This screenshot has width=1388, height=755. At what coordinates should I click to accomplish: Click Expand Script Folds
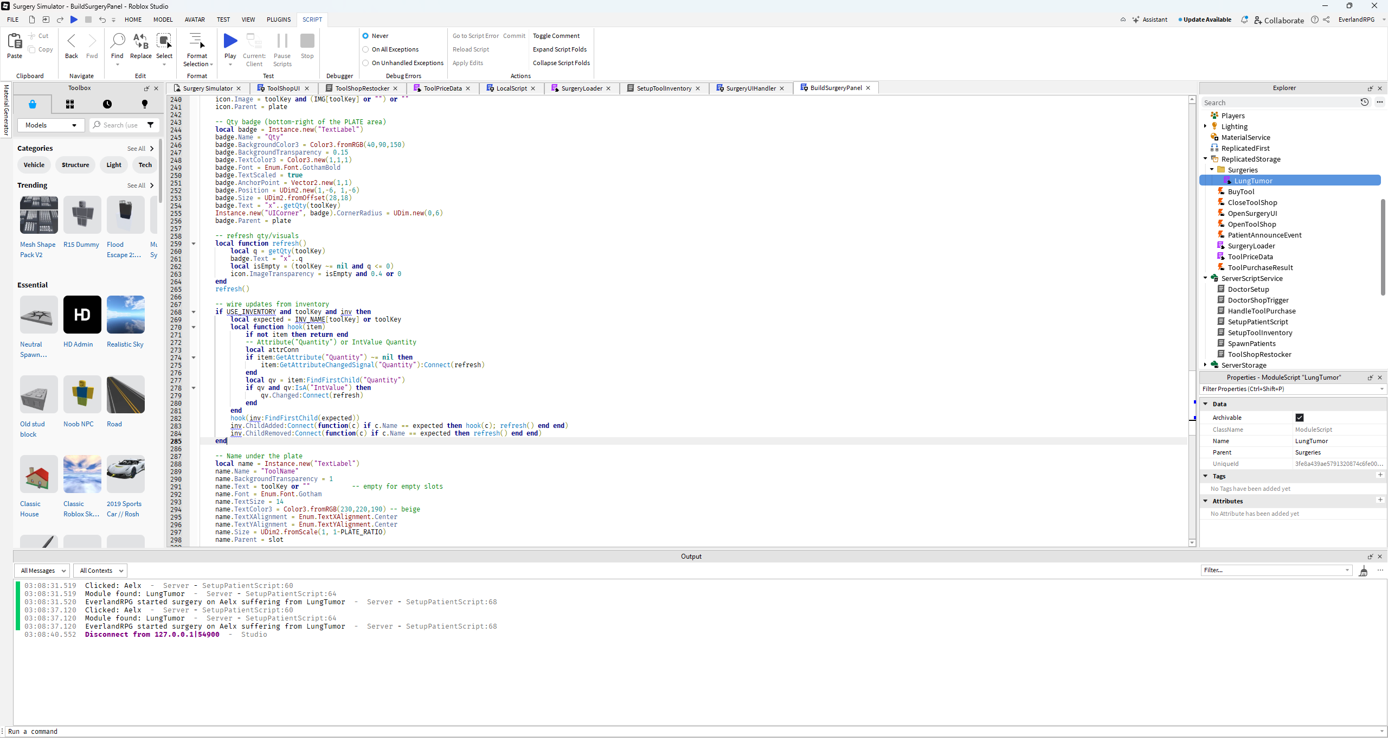[560, 49]
